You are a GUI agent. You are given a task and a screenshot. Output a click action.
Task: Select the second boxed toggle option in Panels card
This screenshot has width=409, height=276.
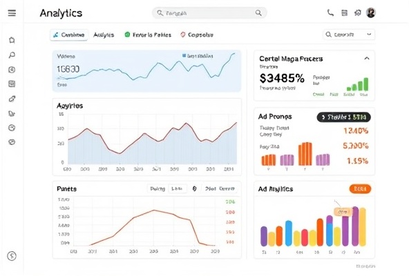pos(178,188)
